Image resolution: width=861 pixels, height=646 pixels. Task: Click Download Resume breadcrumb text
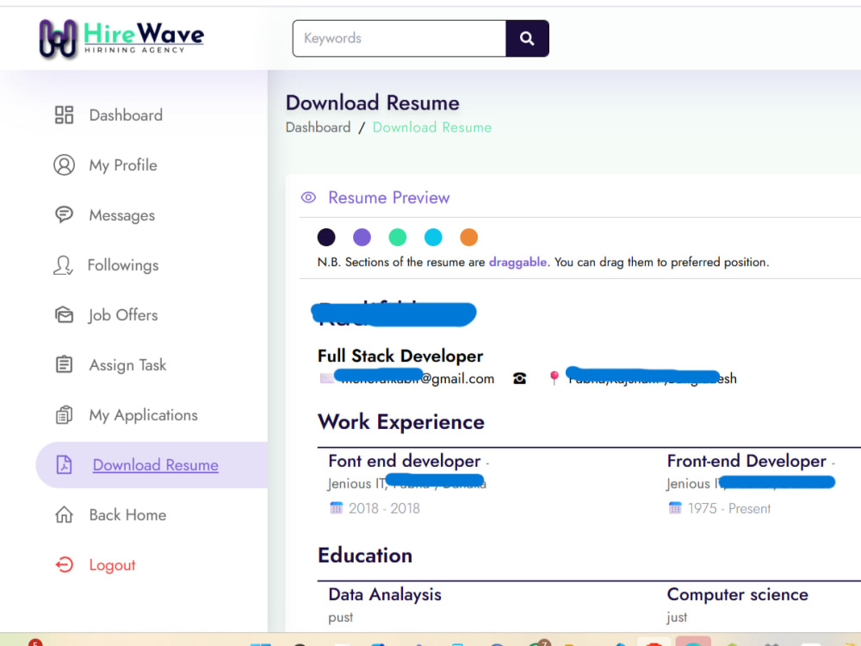432,127
